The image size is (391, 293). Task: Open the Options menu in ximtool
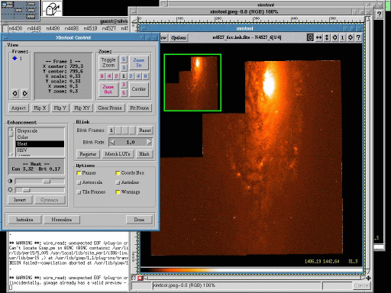point(179,37)
